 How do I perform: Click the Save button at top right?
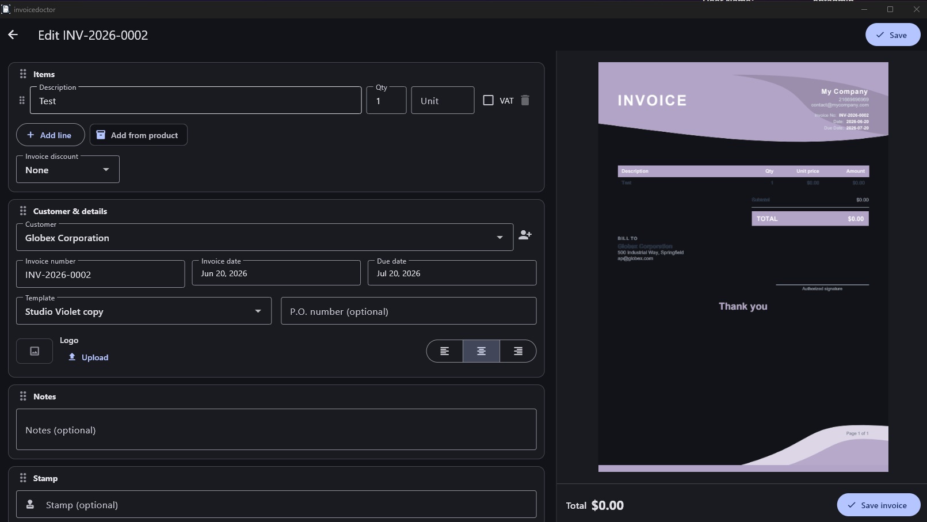tap(892, 35)
